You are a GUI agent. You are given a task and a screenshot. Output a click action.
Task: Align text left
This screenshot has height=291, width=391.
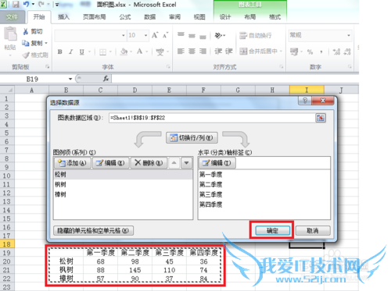pyautogui.click(x=181, y=51)
